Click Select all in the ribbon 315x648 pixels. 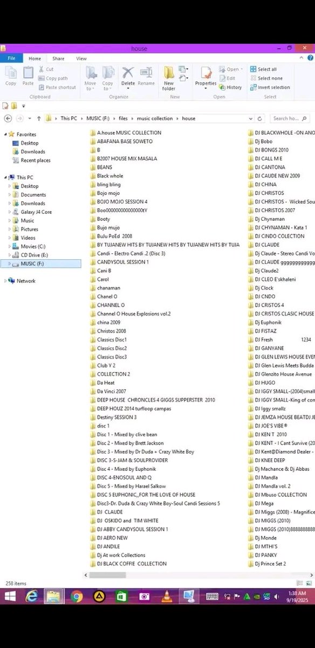(263, 69)
